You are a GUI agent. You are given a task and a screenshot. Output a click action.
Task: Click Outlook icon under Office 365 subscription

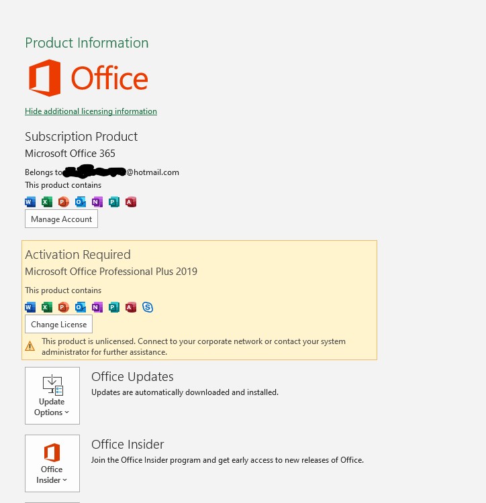81,202
